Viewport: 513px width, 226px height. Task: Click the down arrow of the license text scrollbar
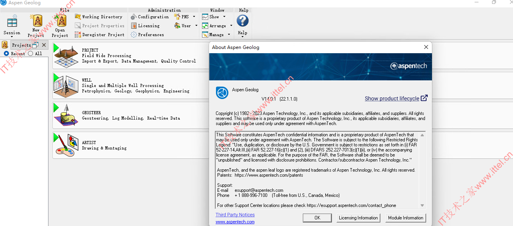coord(422,205)
